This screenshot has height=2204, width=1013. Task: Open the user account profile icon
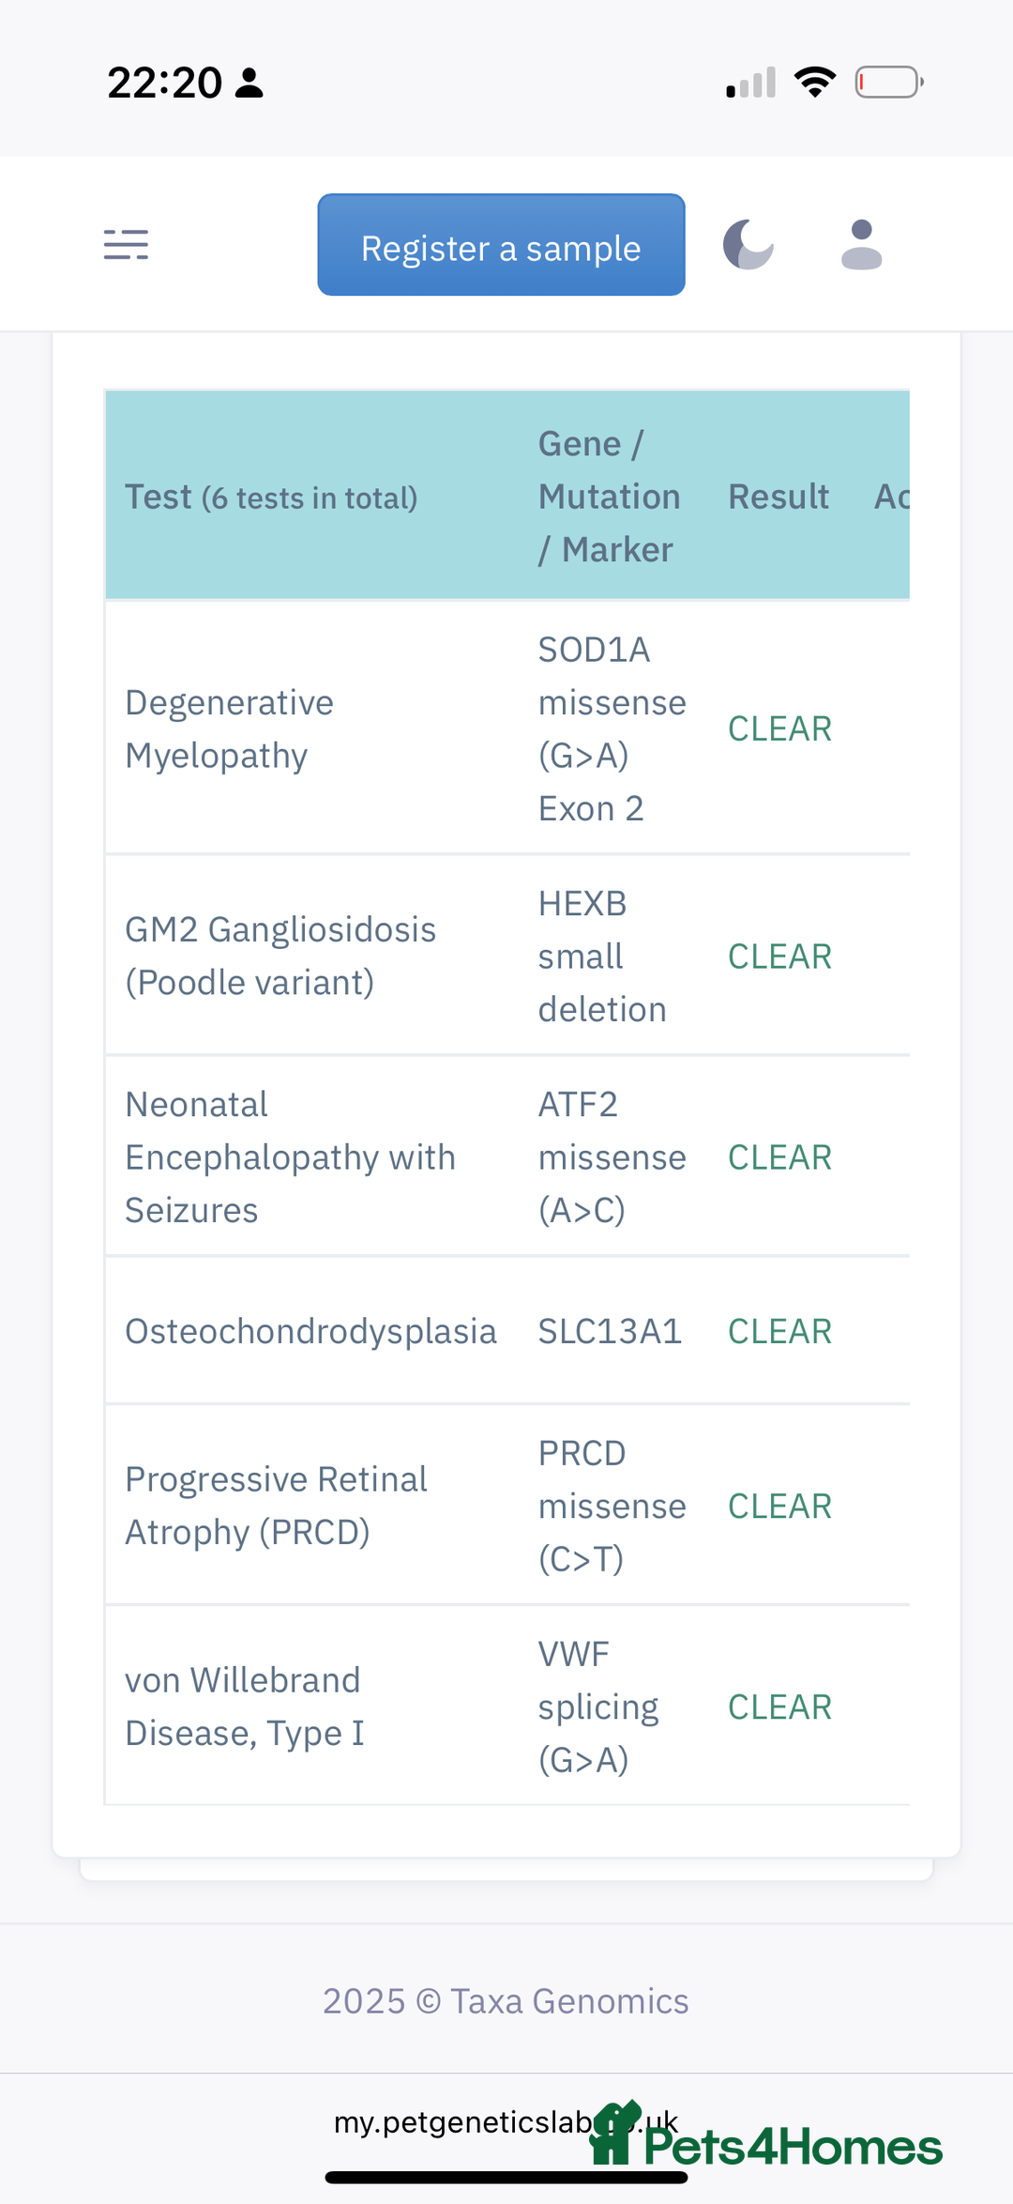click(x=861, y=245)
